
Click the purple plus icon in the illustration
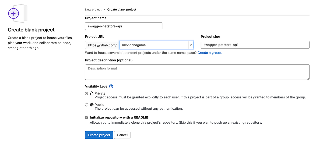click(13, 13)
